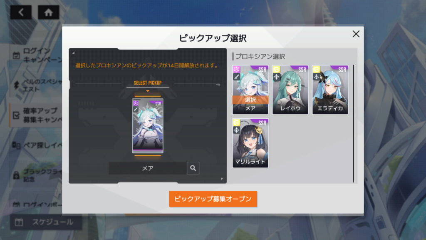Click the orange SELECT PICKUP arrow marker
Viewport: 426px width, 240px height.
coord(148,91)
